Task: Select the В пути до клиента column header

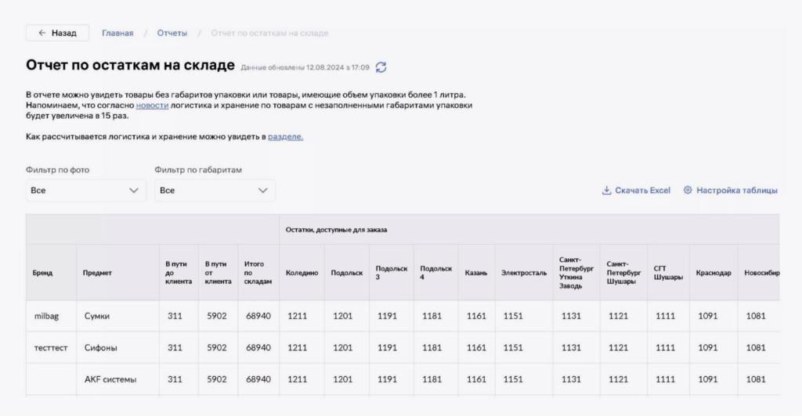Action: (x=179, y=273)
